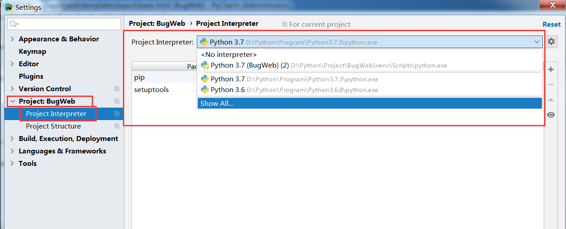Click the Python icon of the Python 3.6 entry

[x=205, y=90]
